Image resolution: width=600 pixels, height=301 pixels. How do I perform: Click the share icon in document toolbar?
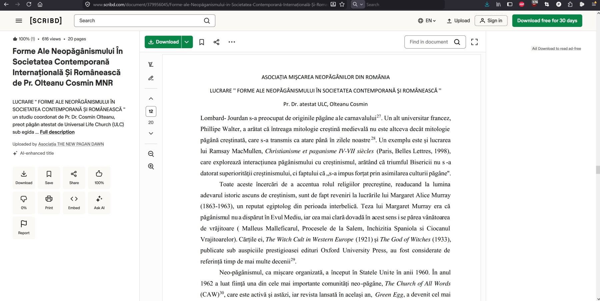pyautogui.click(x=216, y=42)
